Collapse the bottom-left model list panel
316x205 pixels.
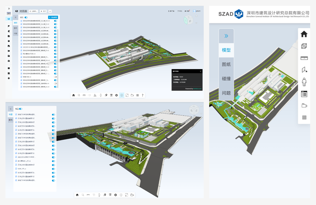(10, 109)
